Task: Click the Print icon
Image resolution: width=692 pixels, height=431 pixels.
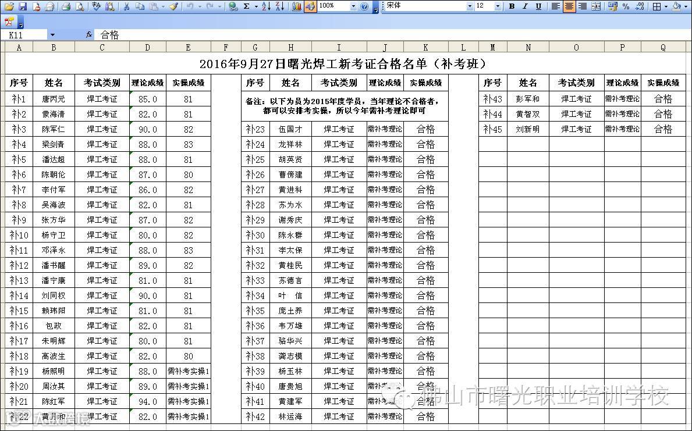Action: 66,6
